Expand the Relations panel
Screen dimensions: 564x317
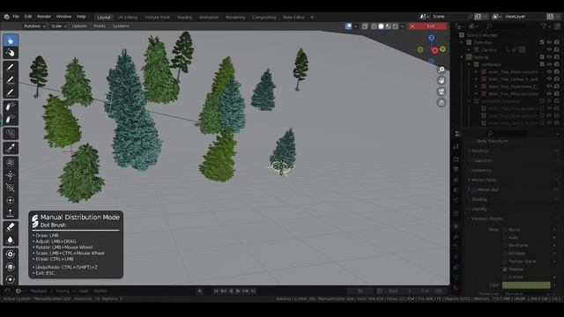click(x=479, y=151)
